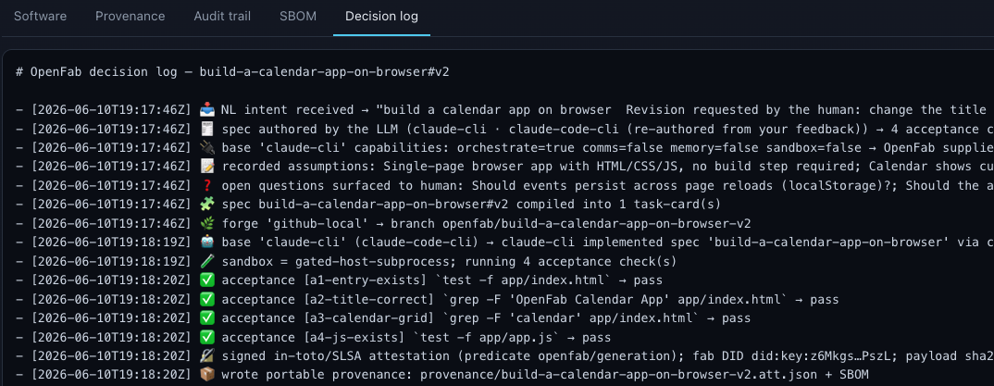The height and width of the screenshot is (386, 994).
Task: Click the memo emoji before recorded assumptions
Action: click(206, 167)
